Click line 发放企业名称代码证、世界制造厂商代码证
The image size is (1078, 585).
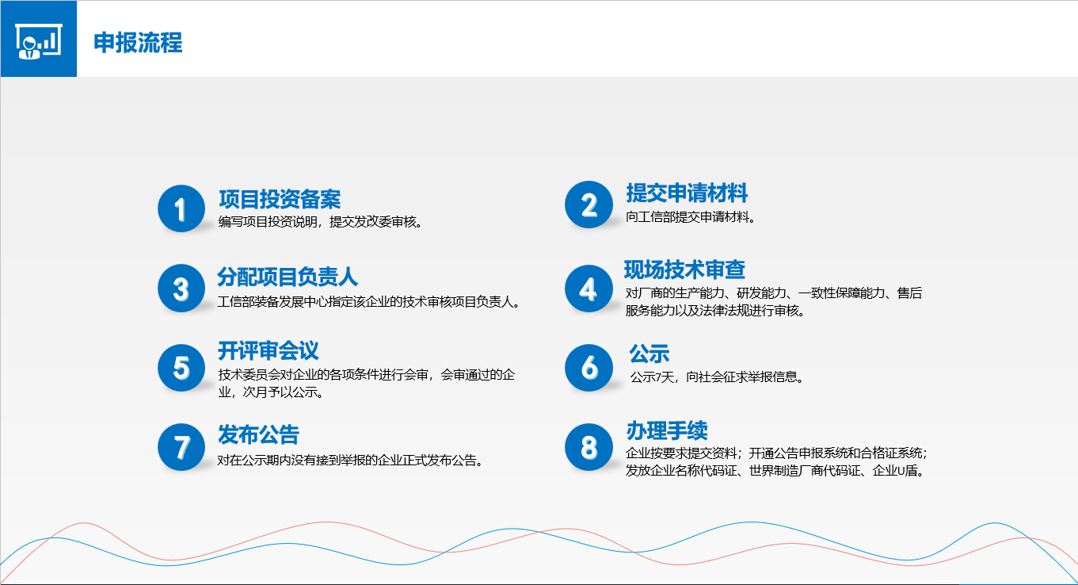775,471
